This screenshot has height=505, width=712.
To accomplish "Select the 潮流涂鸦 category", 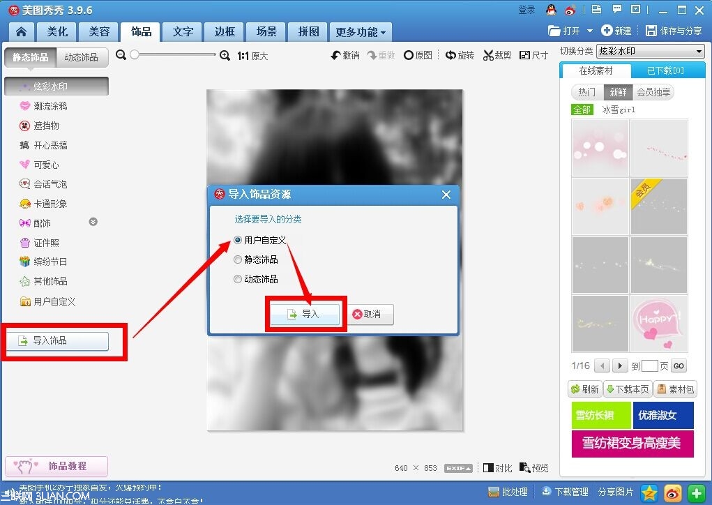I will 44,106.
